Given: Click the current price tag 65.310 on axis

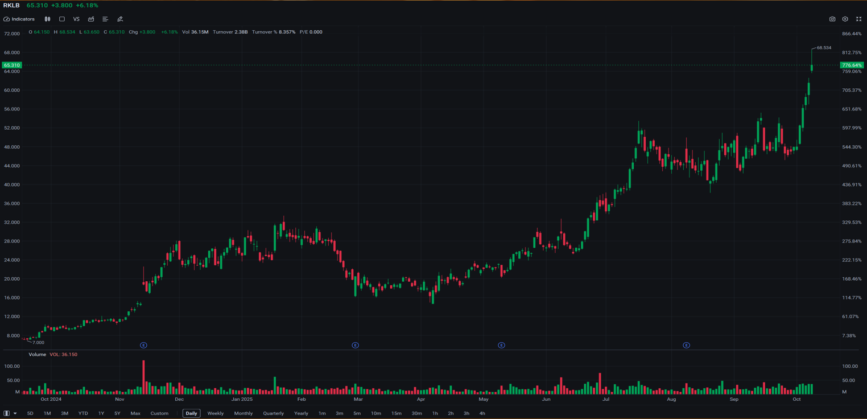Looking at the screenshot, I should (x=12, y=65).
